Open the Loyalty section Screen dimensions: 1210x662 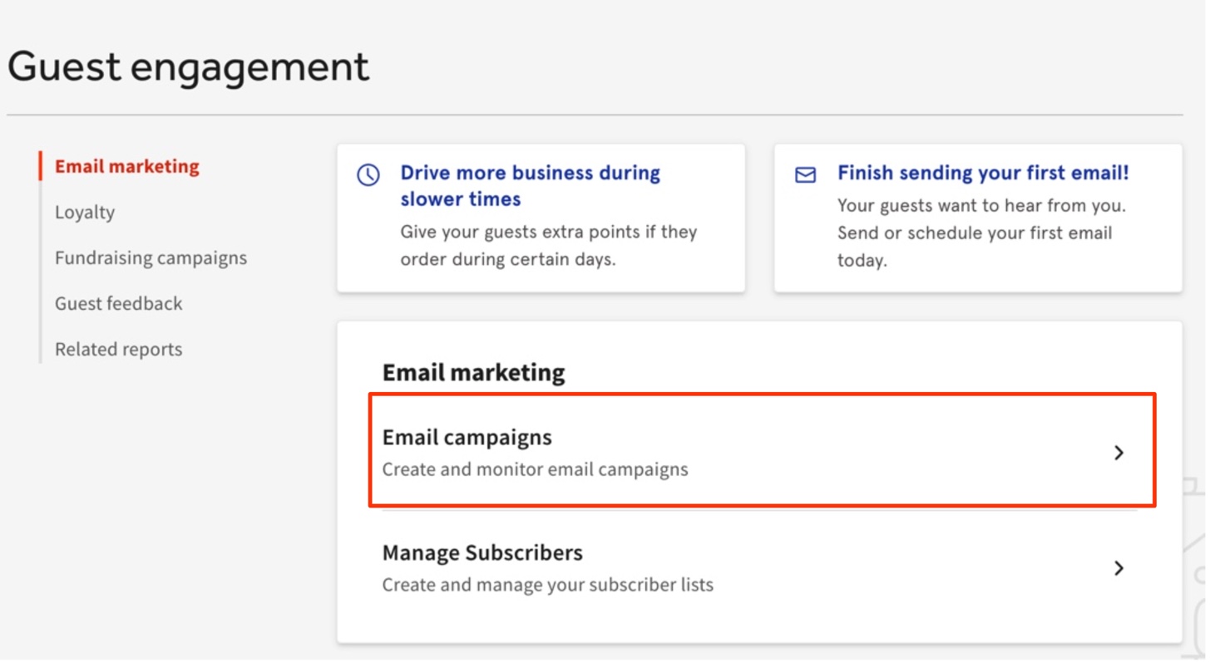click(85, 212)
